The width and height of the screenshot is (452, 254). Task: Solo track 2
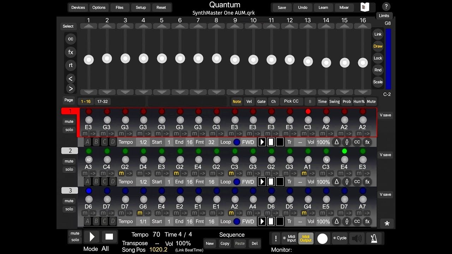click(69, 169)
